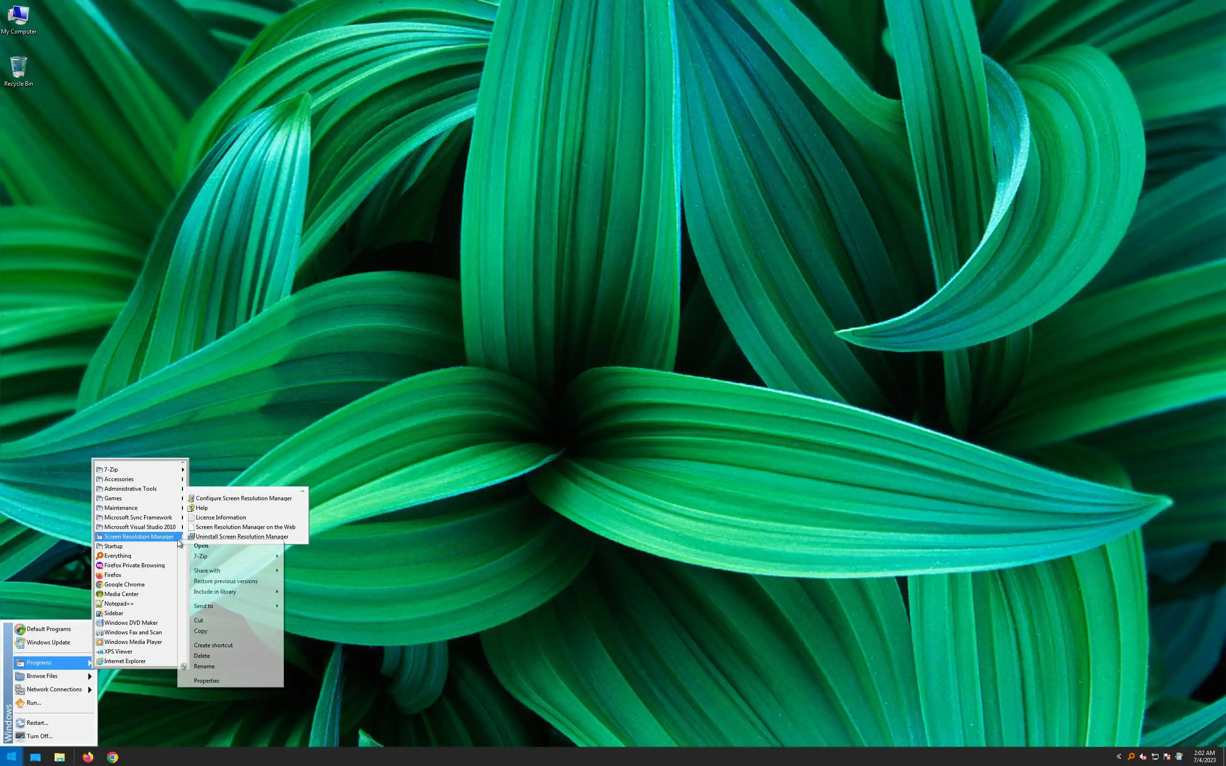Open File Explorer from the taskbar

click(x=60, y=757)
